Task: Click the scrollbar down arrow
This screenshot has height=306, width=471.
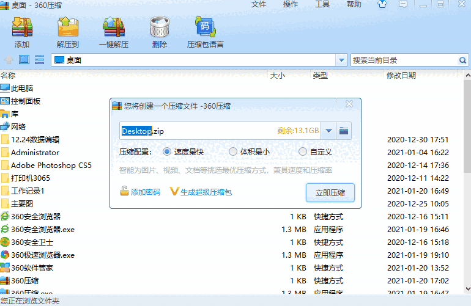Action: coord(468,289)
